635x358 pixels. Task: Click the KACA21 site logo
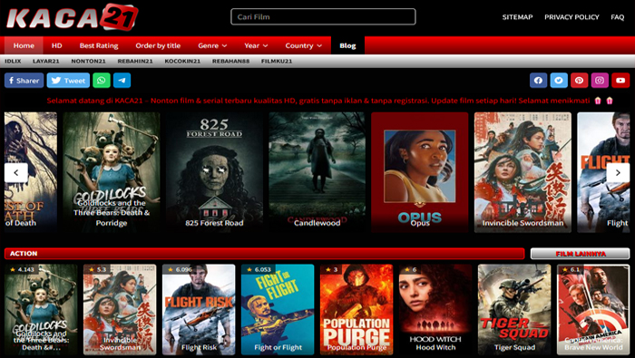(72, 17)
